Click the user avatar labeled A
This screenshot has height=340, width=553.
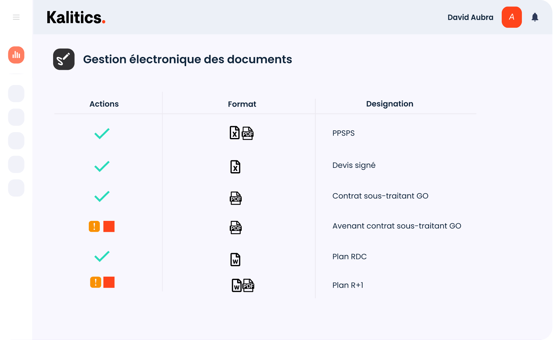click(x=511, y=17)
